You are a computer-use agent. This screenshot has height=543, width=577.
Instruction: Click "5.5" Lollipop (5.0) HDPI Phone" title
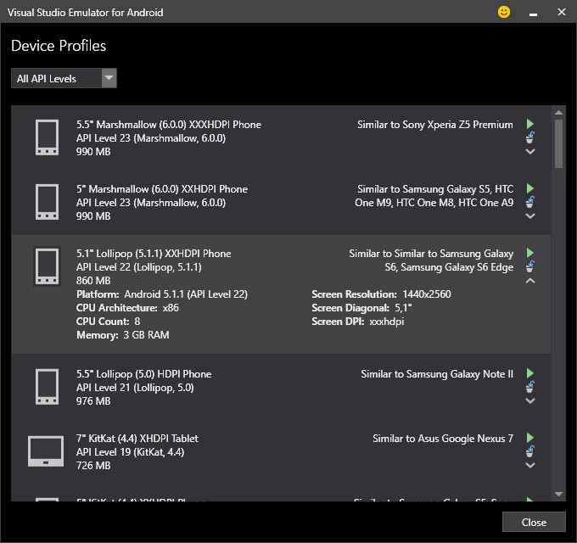tap(144, 374)
